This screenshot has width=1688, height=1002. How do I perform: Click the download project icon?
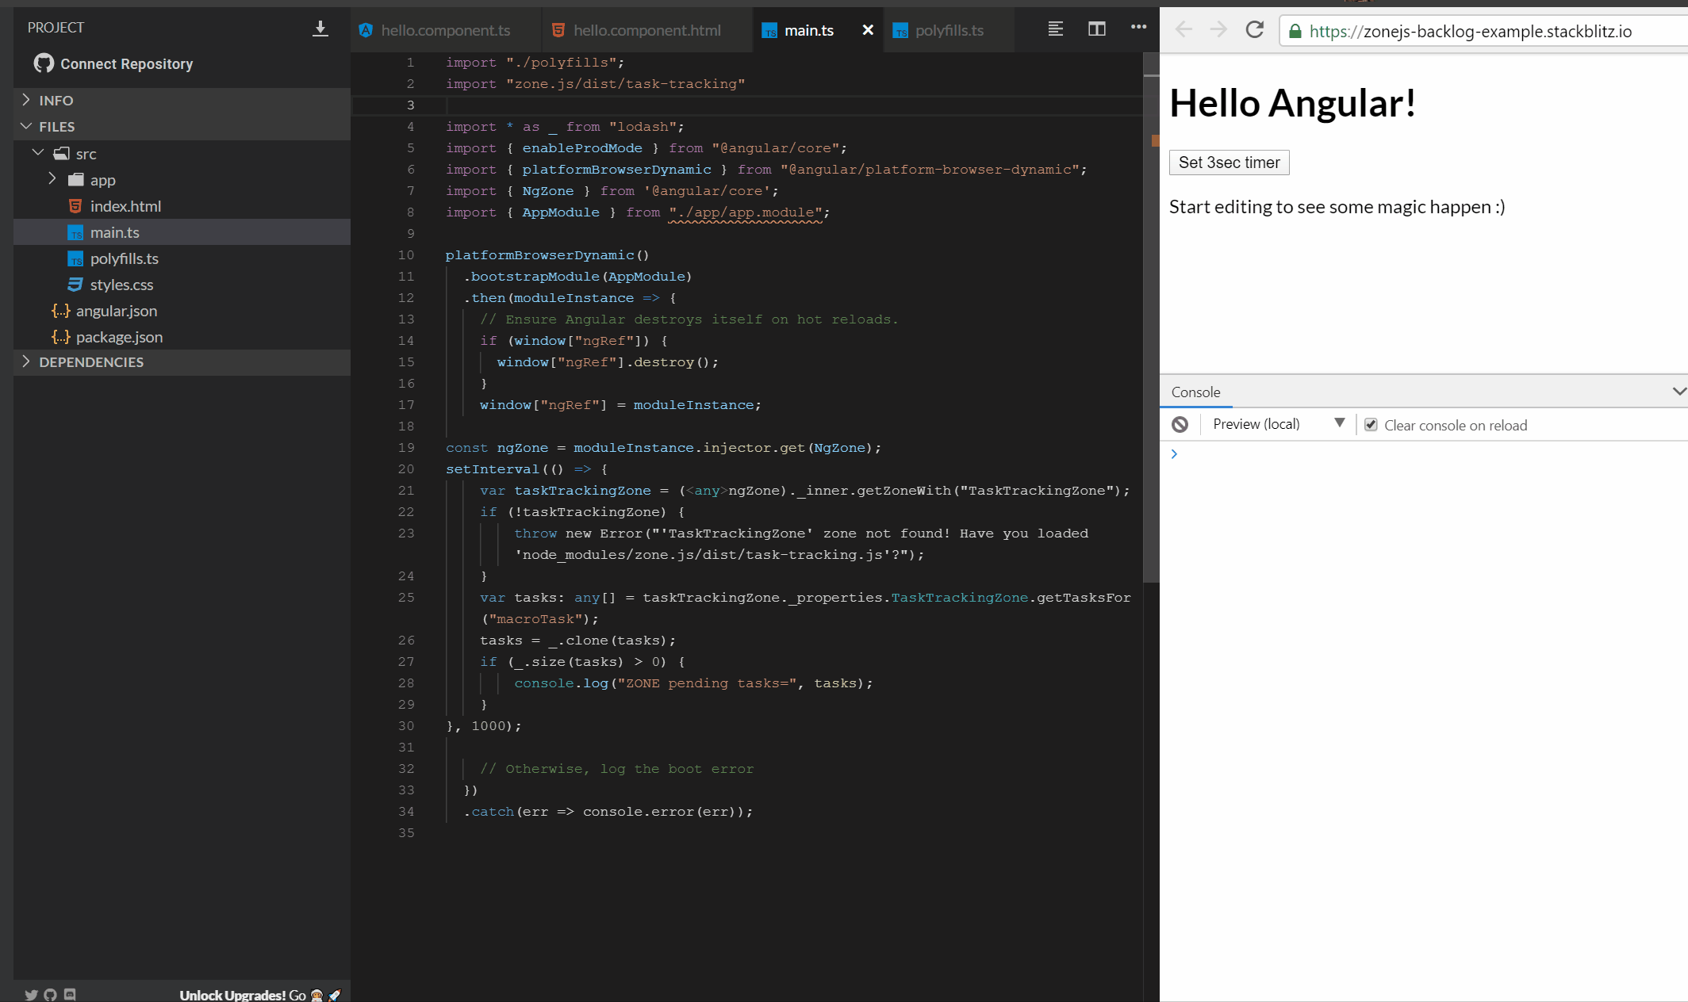(x=320, y=27)
